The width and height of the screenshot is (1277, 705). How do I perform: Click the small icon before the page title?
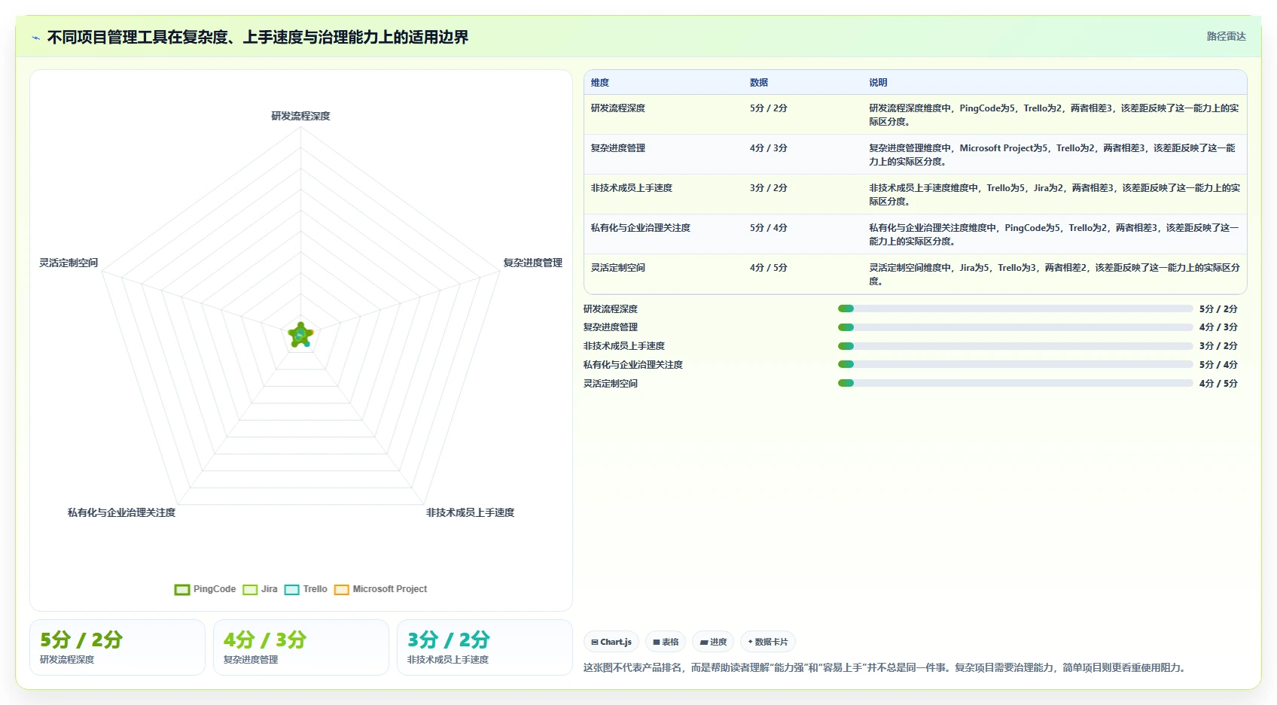pos(35,38)
